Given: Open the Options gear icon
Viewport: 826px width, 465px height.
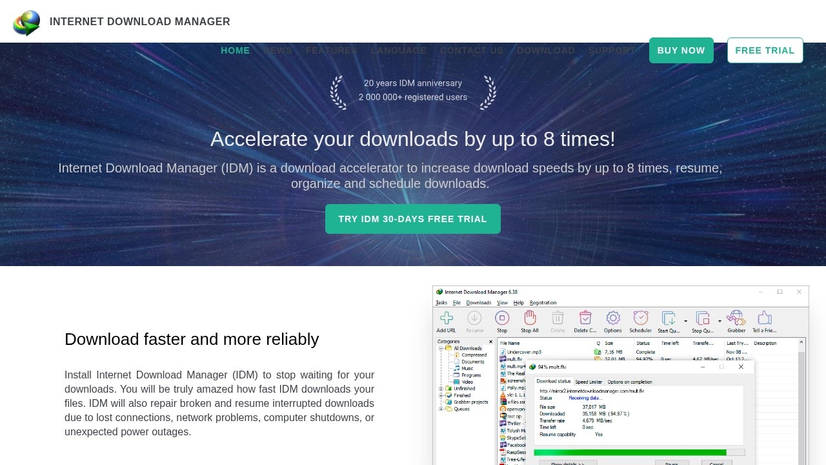Looking at the screenshot, I should coord(612,319).
